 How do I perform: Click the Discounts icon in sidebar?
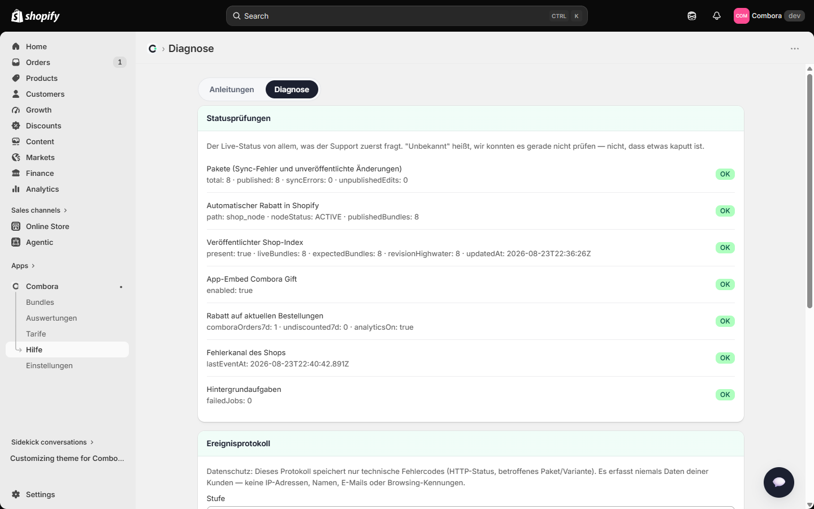point(16,126)
